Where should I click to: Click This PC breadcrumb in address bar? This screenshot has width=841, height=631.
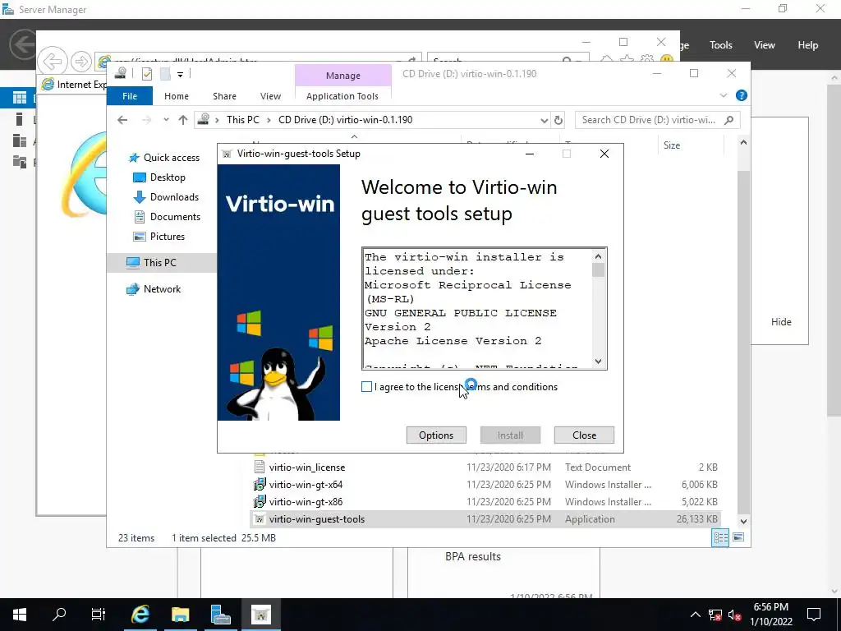coord(242,120)
